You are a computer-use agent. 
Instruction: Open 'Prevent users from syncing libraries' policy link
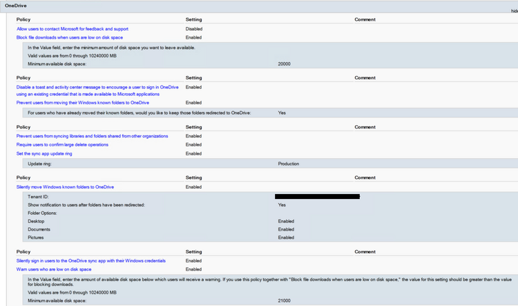click(x=92, y=136)
